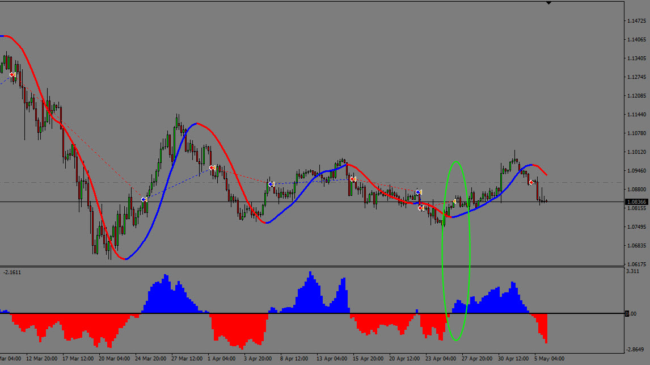Click the 1.06835 price axis label
650x365 pixels.
click(636, 245)
